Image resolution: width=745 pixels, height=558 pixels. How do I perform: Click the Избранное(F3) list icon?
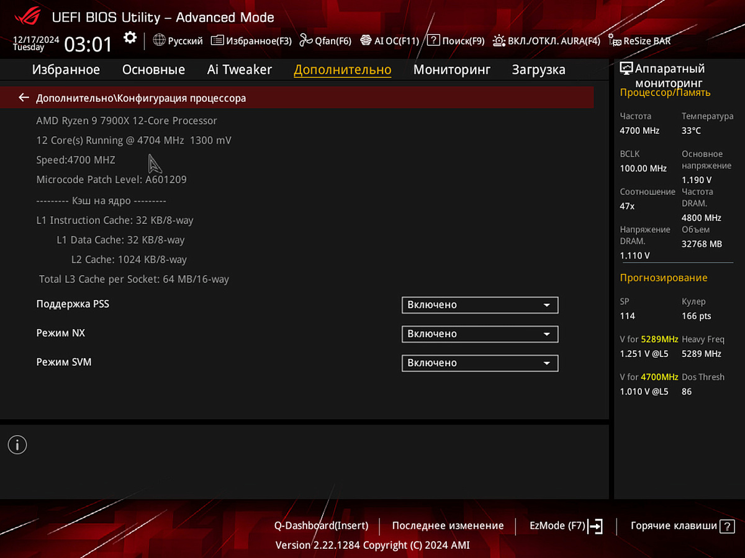pos(217,40)
